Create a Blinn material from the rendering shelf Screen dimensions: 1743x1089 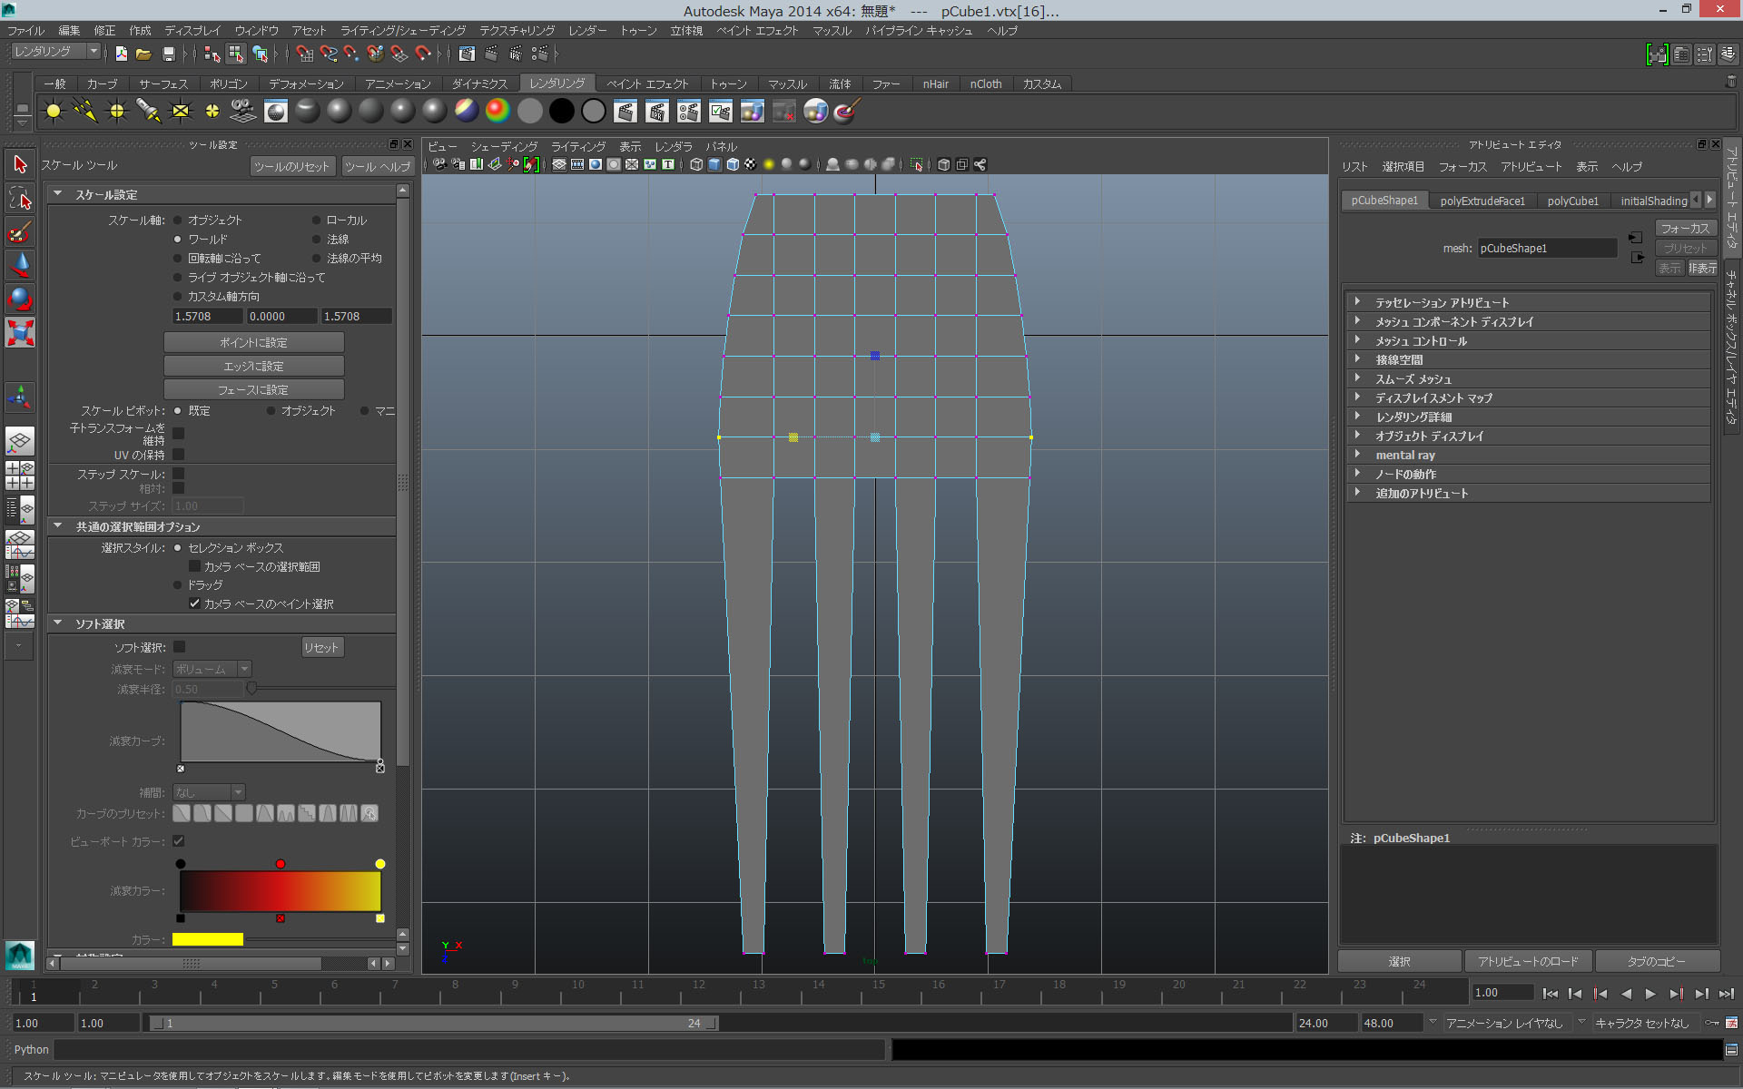tap(338, 111)
